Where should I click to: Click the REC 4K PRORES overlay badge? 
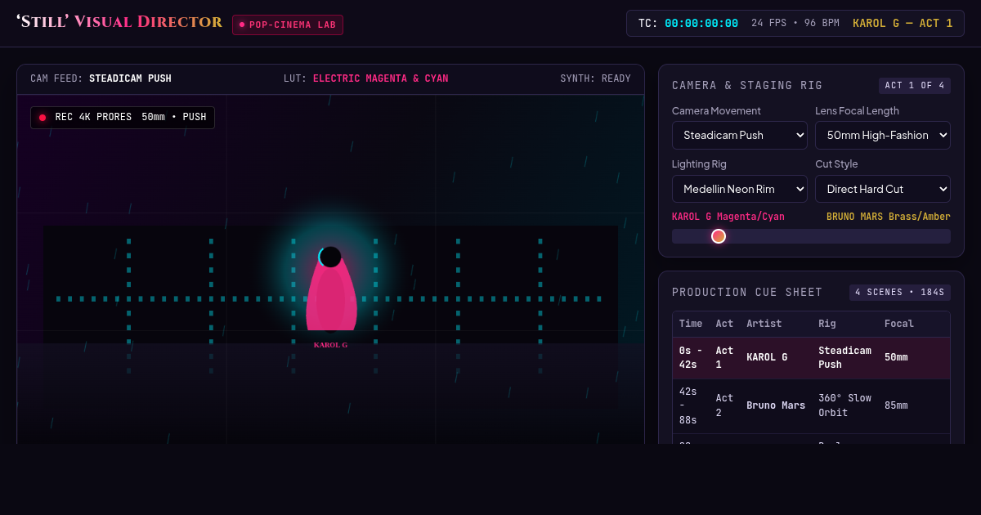(123, 118)
